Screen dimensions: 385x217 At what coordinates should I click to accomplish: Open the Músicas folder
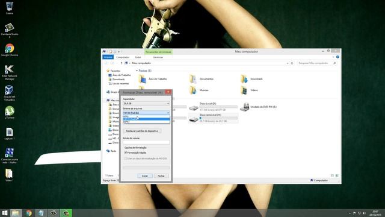[199, 90]
